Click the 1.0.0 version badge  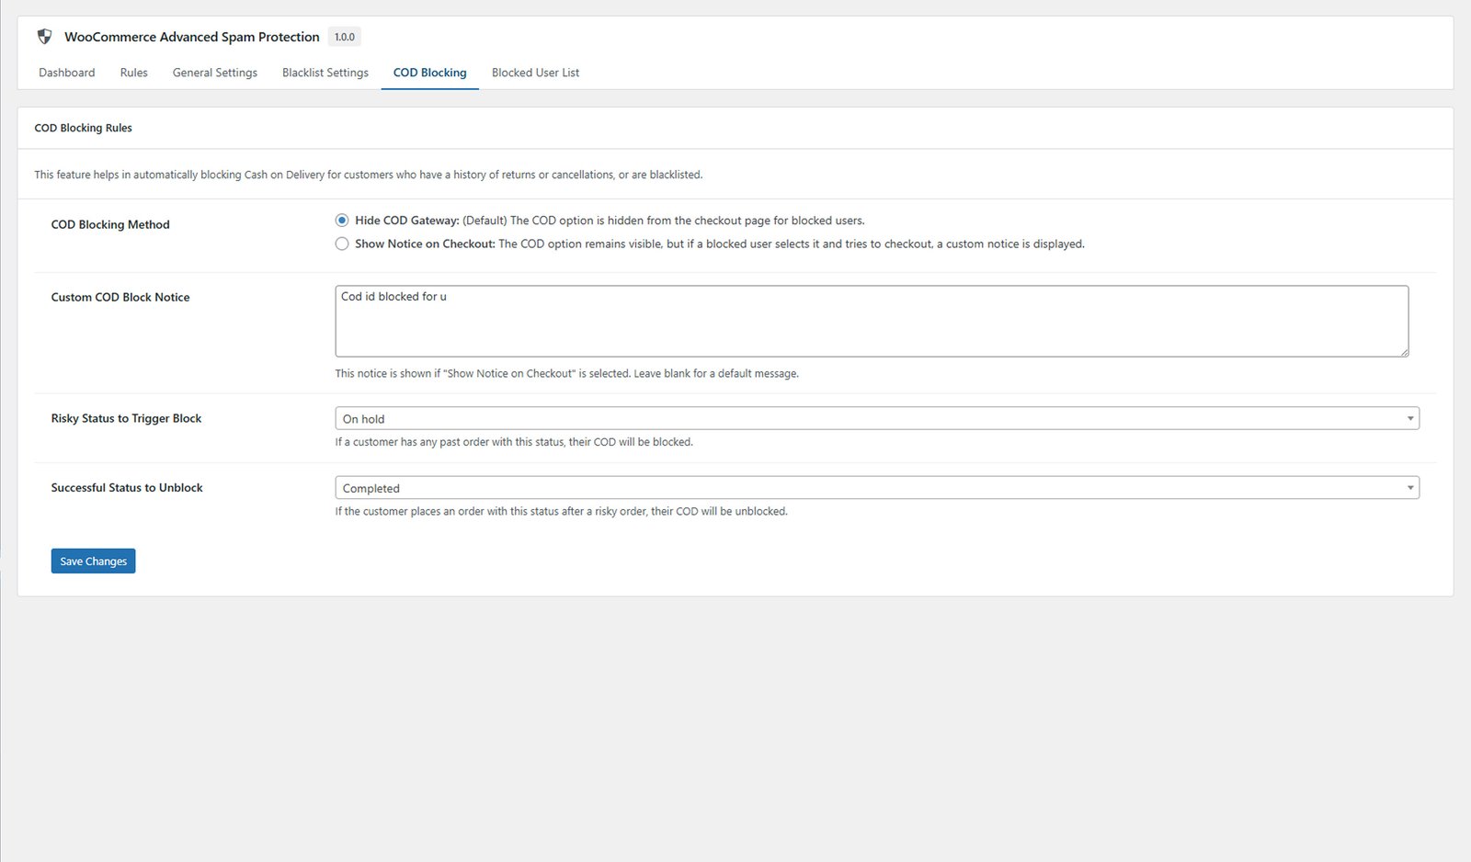pos(344,37)
